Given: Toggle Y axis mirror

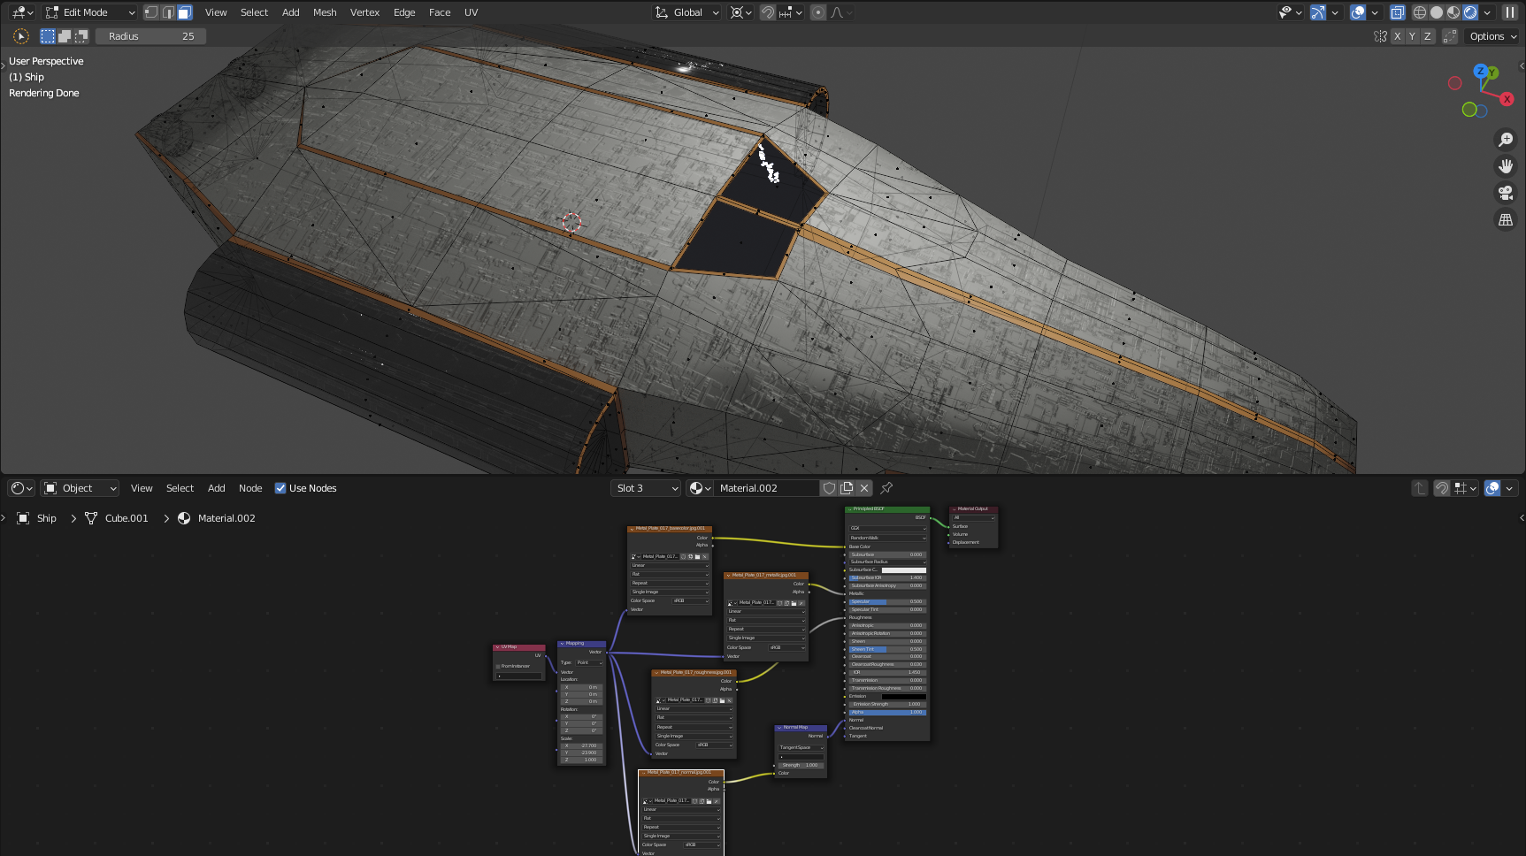Looking at the screenshot, I should 1412,36.
